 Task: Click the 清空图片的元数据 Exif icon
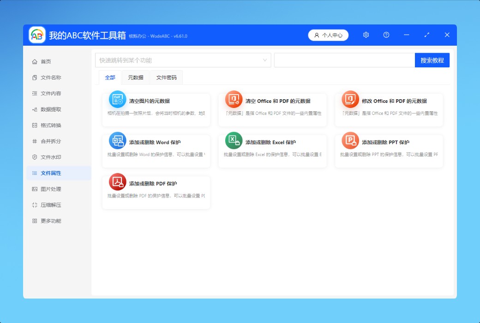[x=117, y=99]
